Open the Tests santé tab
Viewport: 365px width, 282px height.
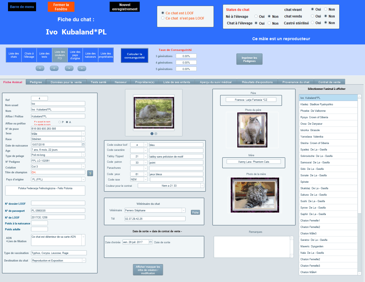pyautogui.click(x=98, y=82)
